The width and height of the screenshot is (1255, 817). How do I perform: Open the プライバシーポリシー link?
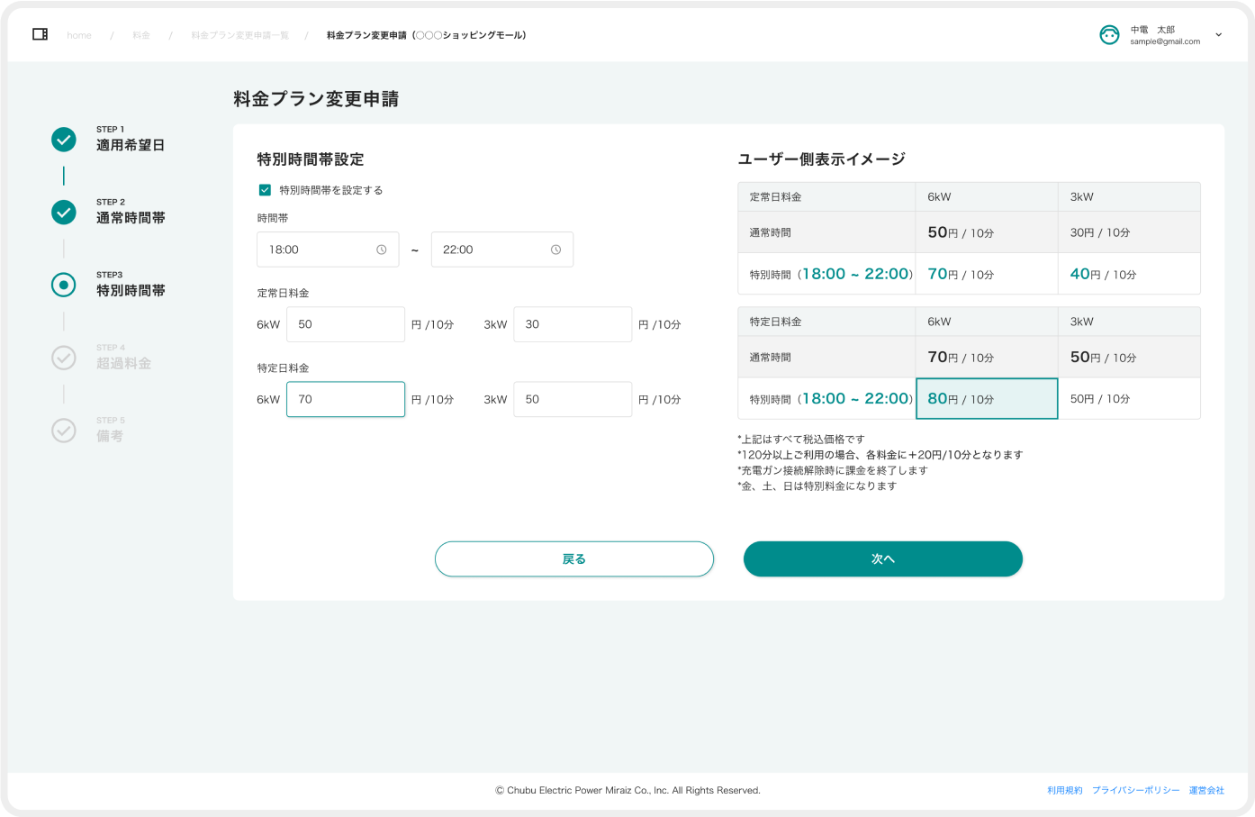pyautogui.click(x=1135, y=790)
